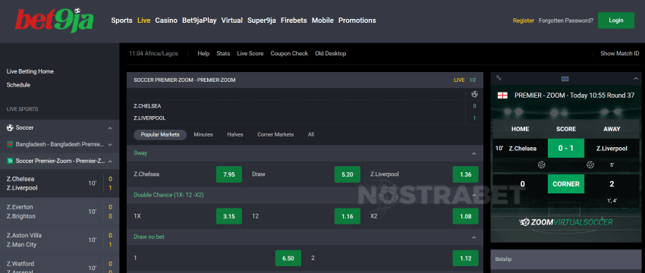This screenshot has width=645, height=273.
Task: Click the England flag in scoreboard title
Action: 502,96
